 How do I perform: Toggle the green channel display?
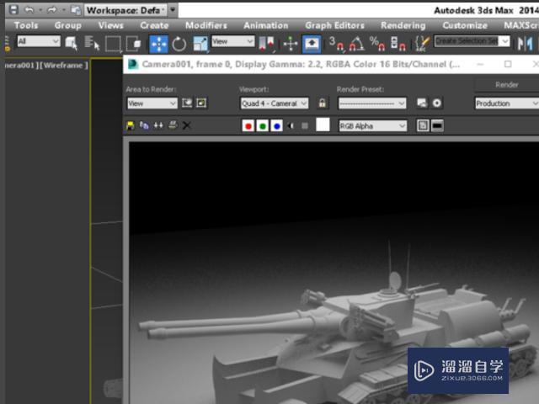(262, 125)
